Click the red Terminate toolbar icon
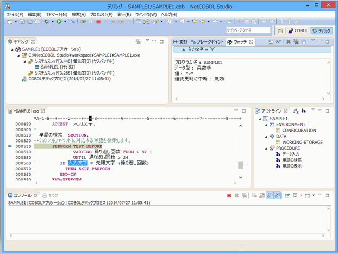This screenshot has height=254, width=338. coord(98,22)
